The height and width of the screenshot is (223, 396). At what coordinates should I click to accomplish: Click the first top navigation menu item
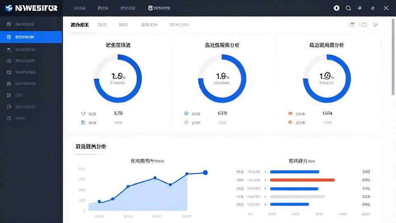point(80,8)
